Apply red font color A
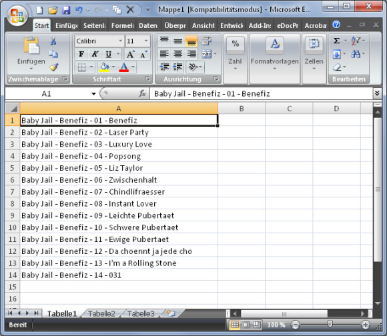387x336 pixels. pyautogui.click(x=124, y=67)
